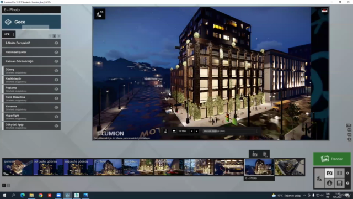Viewport: 353px width, 199px height.
Task: Add effect with +FX button
Action: tap(7, 34)
